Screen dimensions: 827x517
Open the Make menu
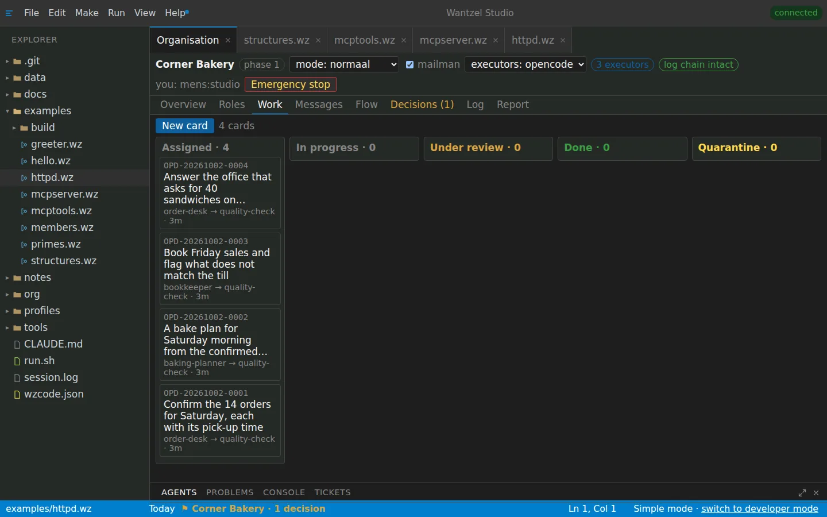pyautogui.click(x=87, y=13)
